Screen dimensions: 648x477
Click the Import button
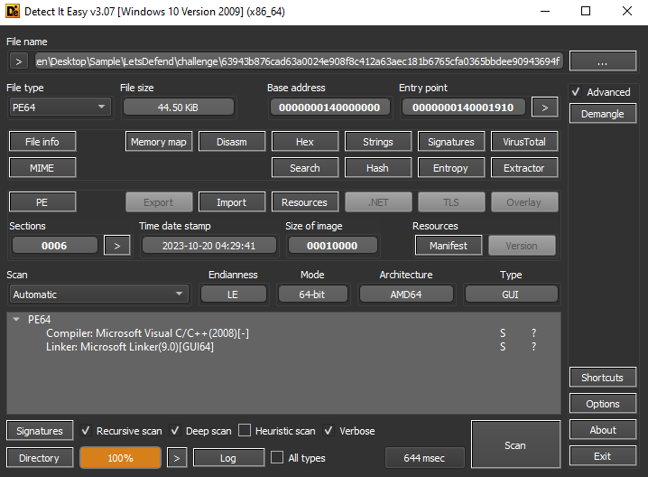click(231, 202)
